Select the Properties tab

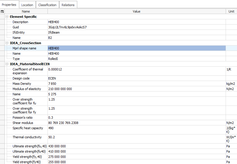tap(9, 5)
